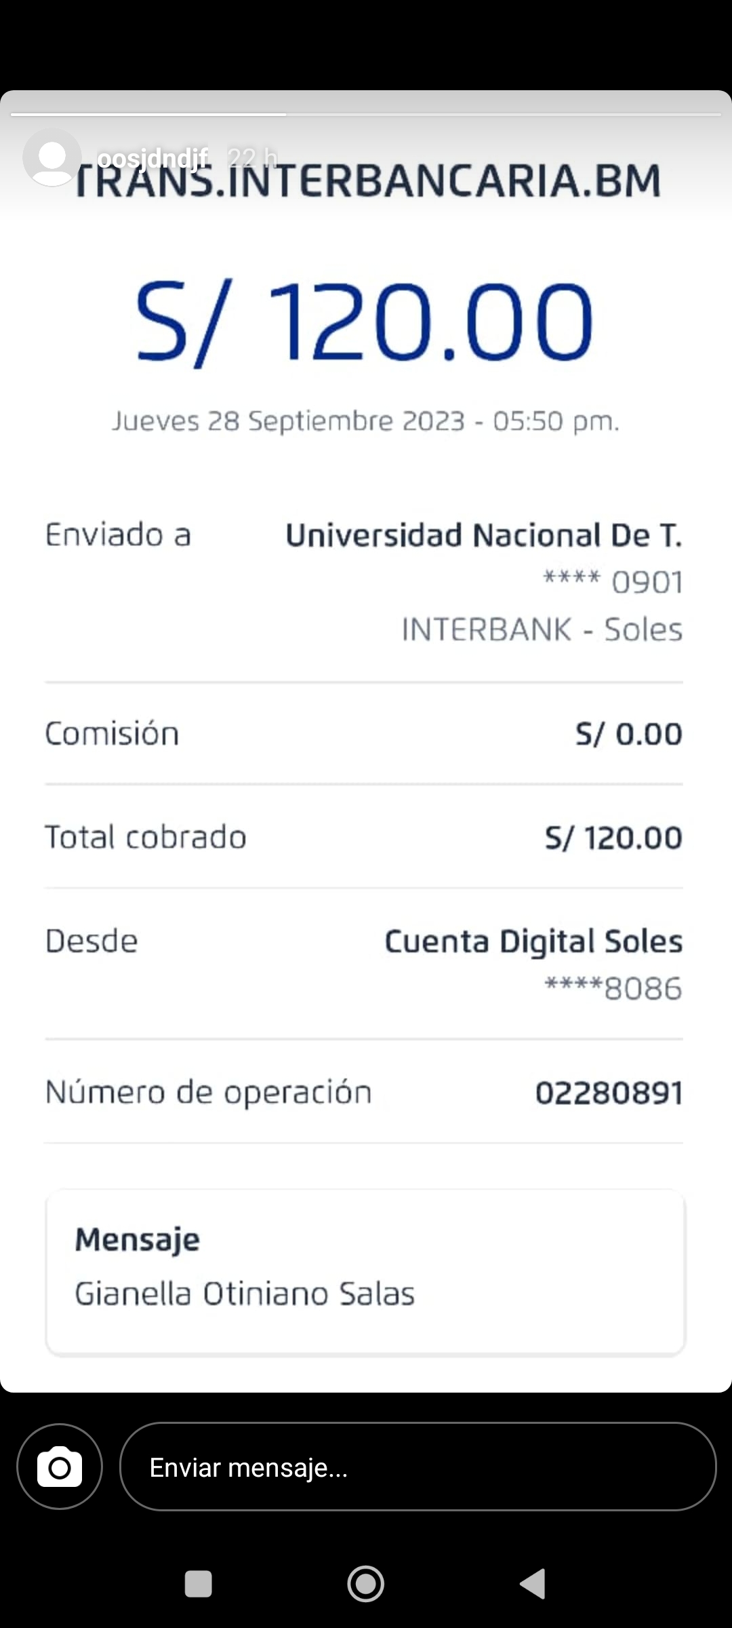This screenshot has height=1628, width=732.
Task: Tap the INTERBANK - Soles bank label
Action: point(542,629)
